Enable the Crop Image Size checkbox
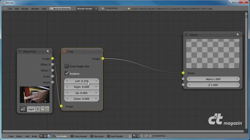250x140 pixels. (67, 66)
